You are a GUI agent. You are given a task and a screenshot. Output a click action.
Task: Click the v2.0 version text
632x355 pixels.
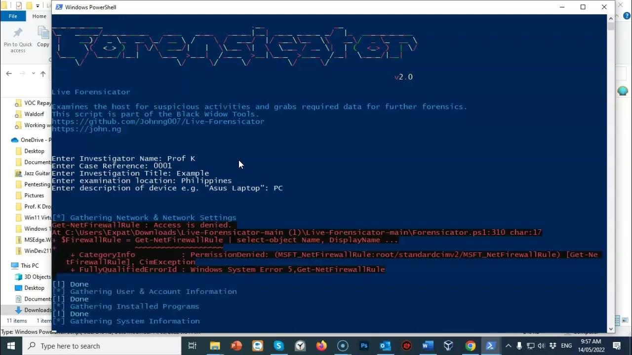pos(403,77)
